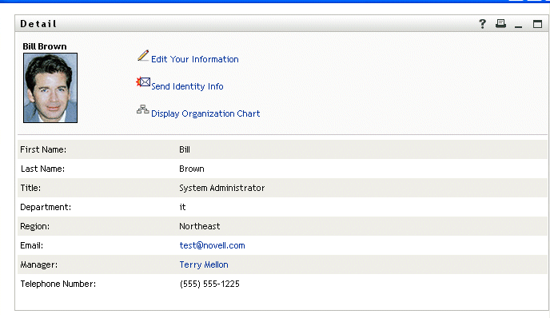This screenshot has width=550, height=318.
Task: Click the Department label
Action: pyautogui.click(x=46, y=207)
